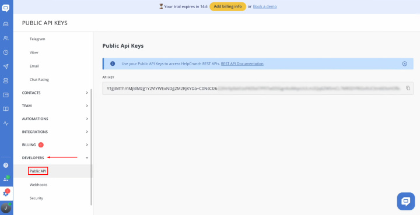420x215 pixels.
Task: Click the API key field
Action: point(258,88)
